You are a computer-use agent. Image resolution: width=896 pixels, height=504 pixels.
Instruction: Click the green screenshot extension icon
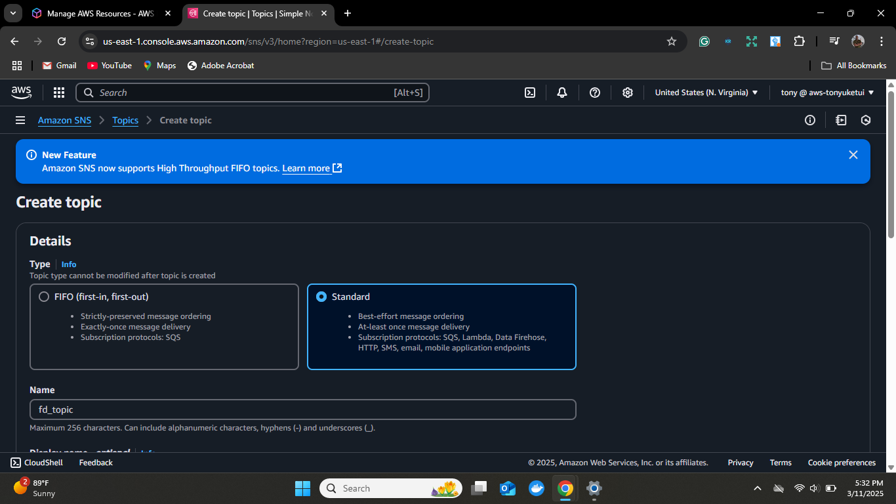[752, 41]
